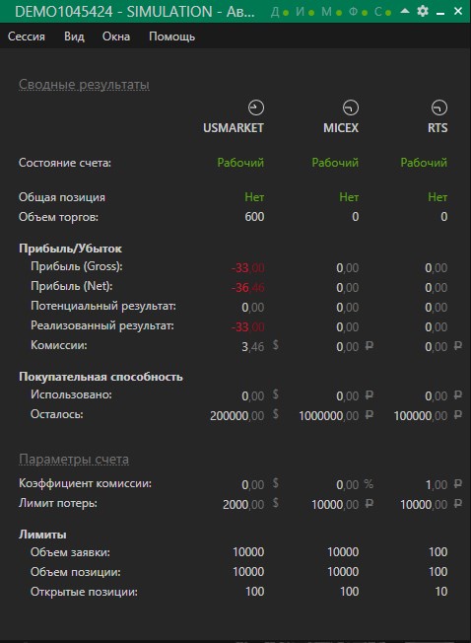Click the Д status indicator
This screenshot has height=643, width=471.
tap(280, 12)
